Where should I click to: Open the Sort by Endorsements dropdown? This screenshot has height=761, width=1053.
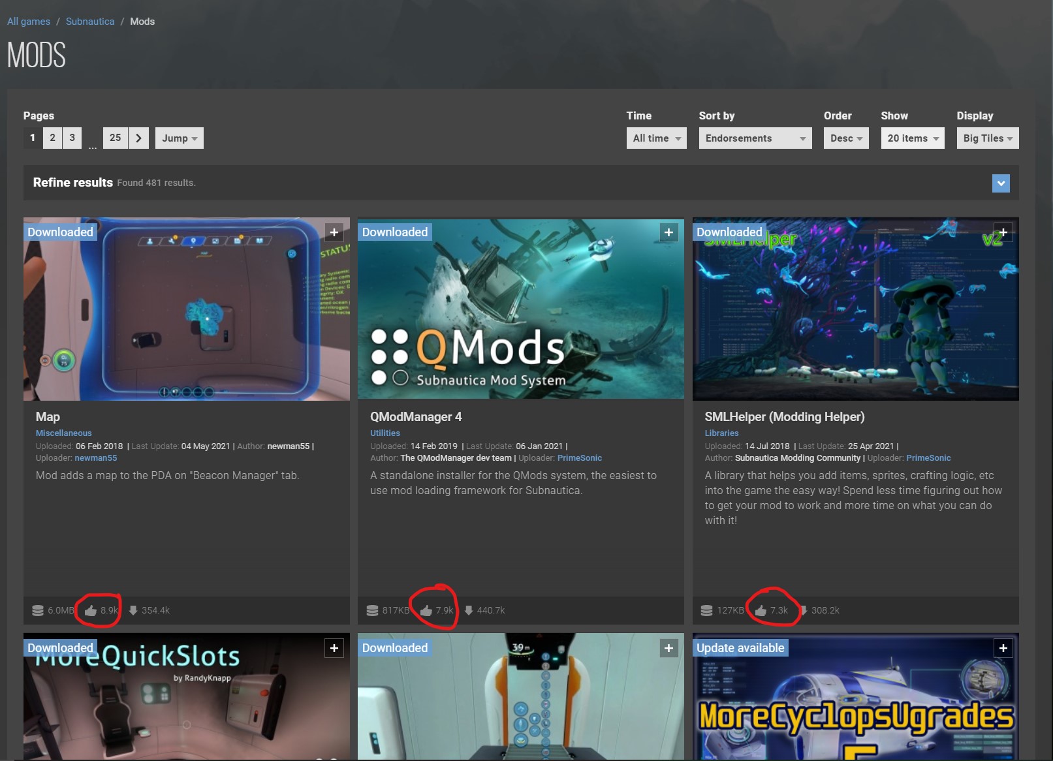click(x=755, y=138)
